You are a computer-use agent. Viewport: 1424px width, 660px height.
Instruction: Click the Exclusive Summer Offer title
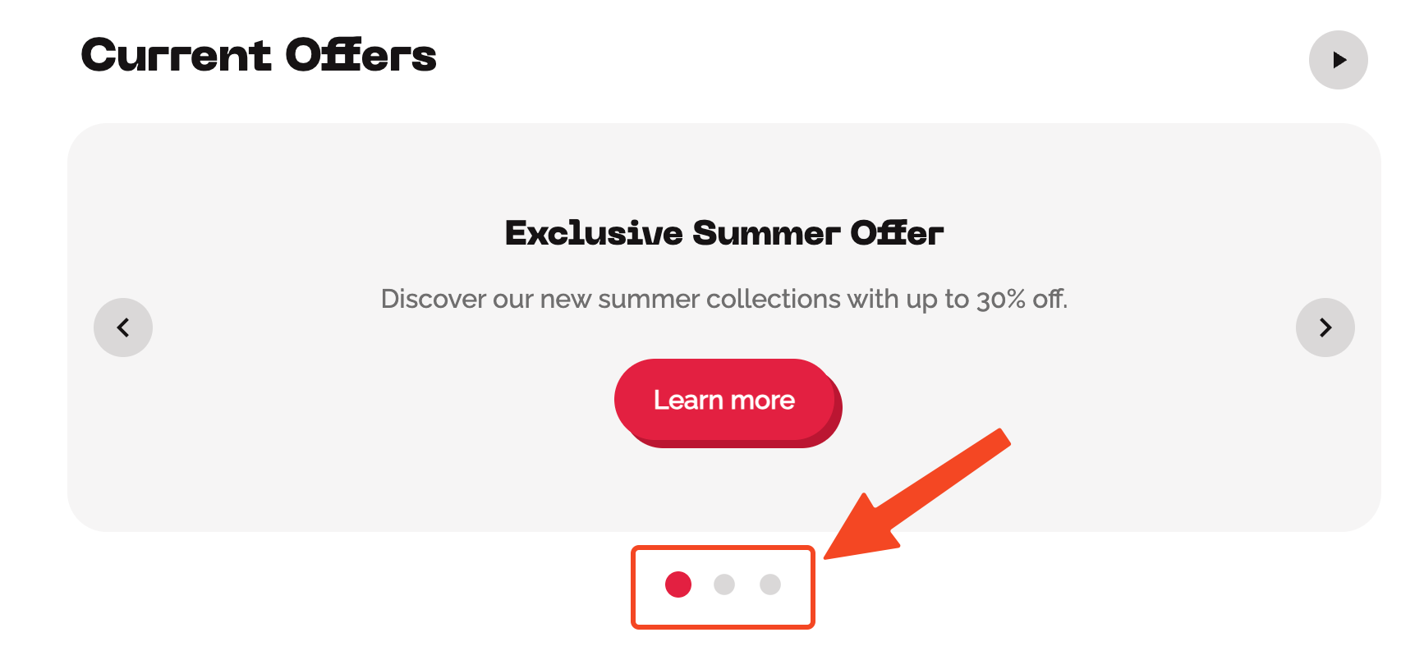(724, 234)
